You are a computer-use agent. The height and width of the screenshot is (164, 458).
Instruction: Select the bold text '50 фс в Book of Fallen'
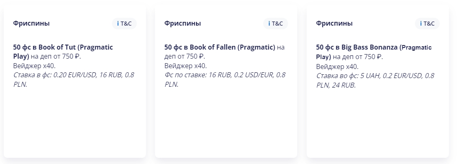click(x=200, y=47)
